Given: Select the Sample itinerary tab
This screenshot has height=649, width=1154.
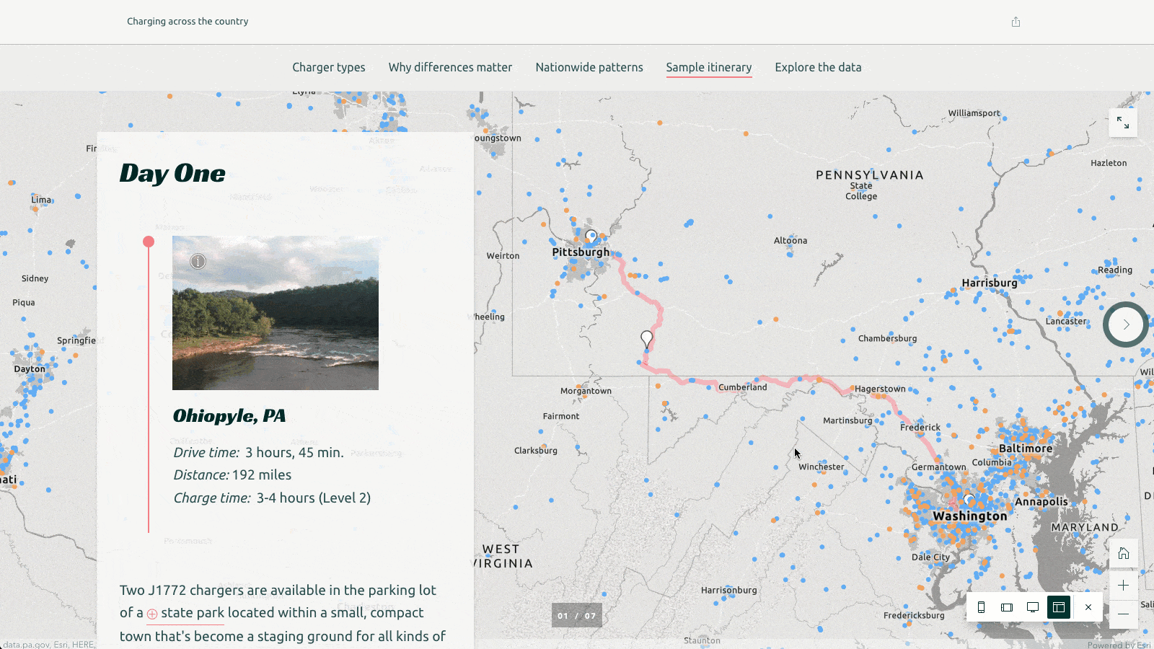Looking at the screenshot, I should pyautogui.click(x=709, y=67).
